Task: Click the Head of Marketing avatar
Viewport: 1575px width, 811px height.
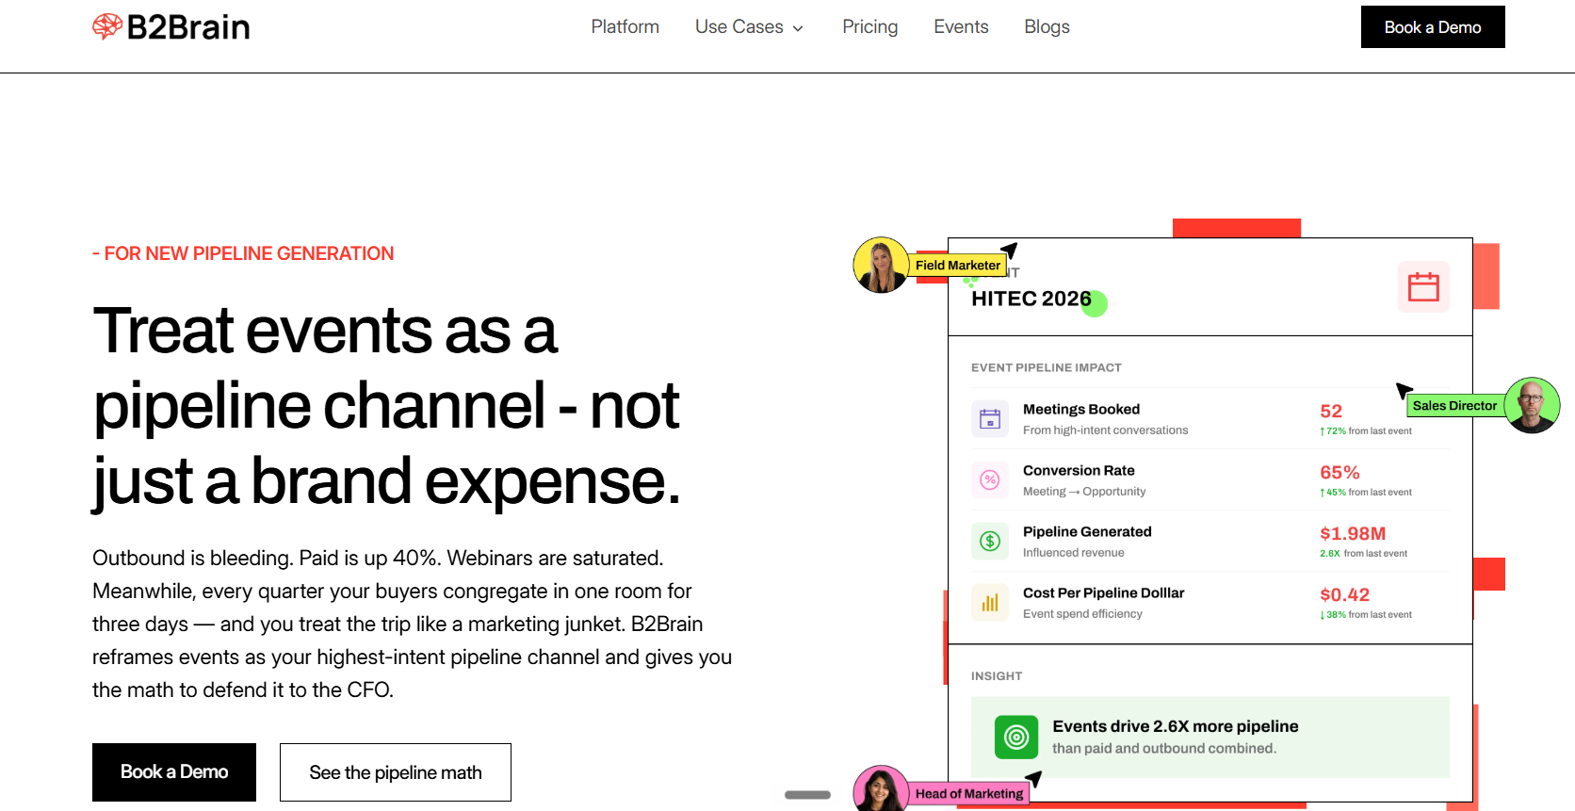Action: [x=881, y=790]
